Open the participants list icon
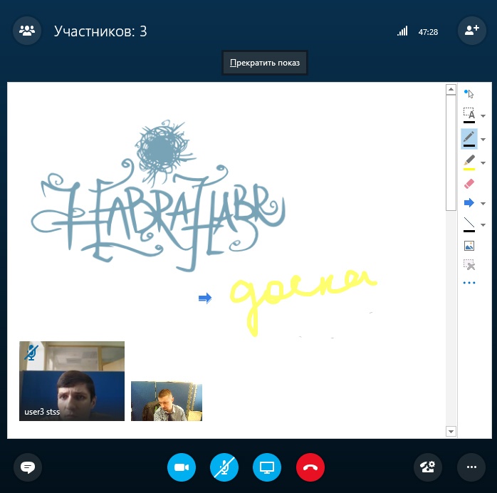Viewport: 497px width, 493px height. pyautogui.click(x=27, y=31)
